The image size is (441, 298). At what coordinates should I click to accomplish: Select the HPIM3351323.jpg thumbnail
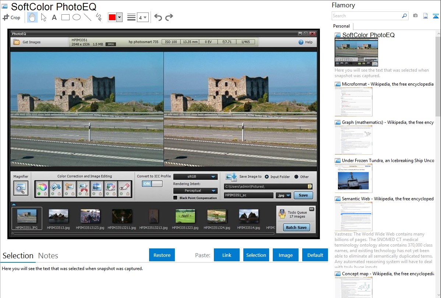(185, 219)
